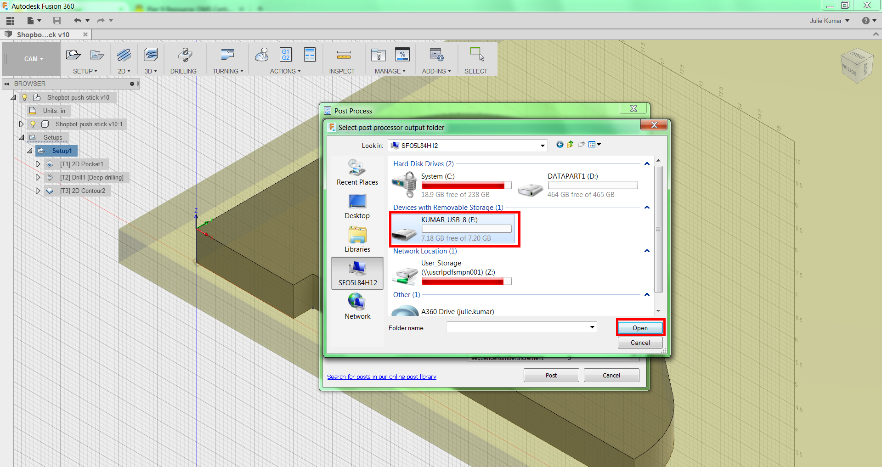Click the New Setup icon
882x467 pixels.
click(73, 55)
